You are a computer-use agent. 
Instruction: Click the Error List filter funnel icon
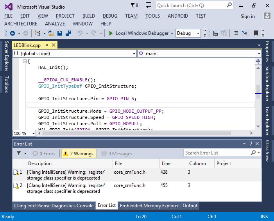[19, 154]
